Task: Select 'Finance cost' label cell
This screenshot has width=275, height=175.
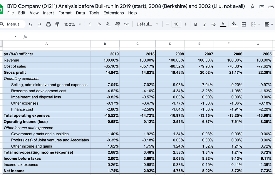Action: (46, 109)
